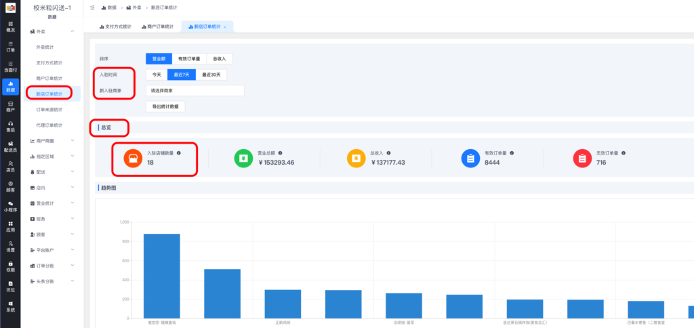Viewport: 694px width, 328px height.
Task: Open the 订单 section in left rail
Action: (10, 46)
